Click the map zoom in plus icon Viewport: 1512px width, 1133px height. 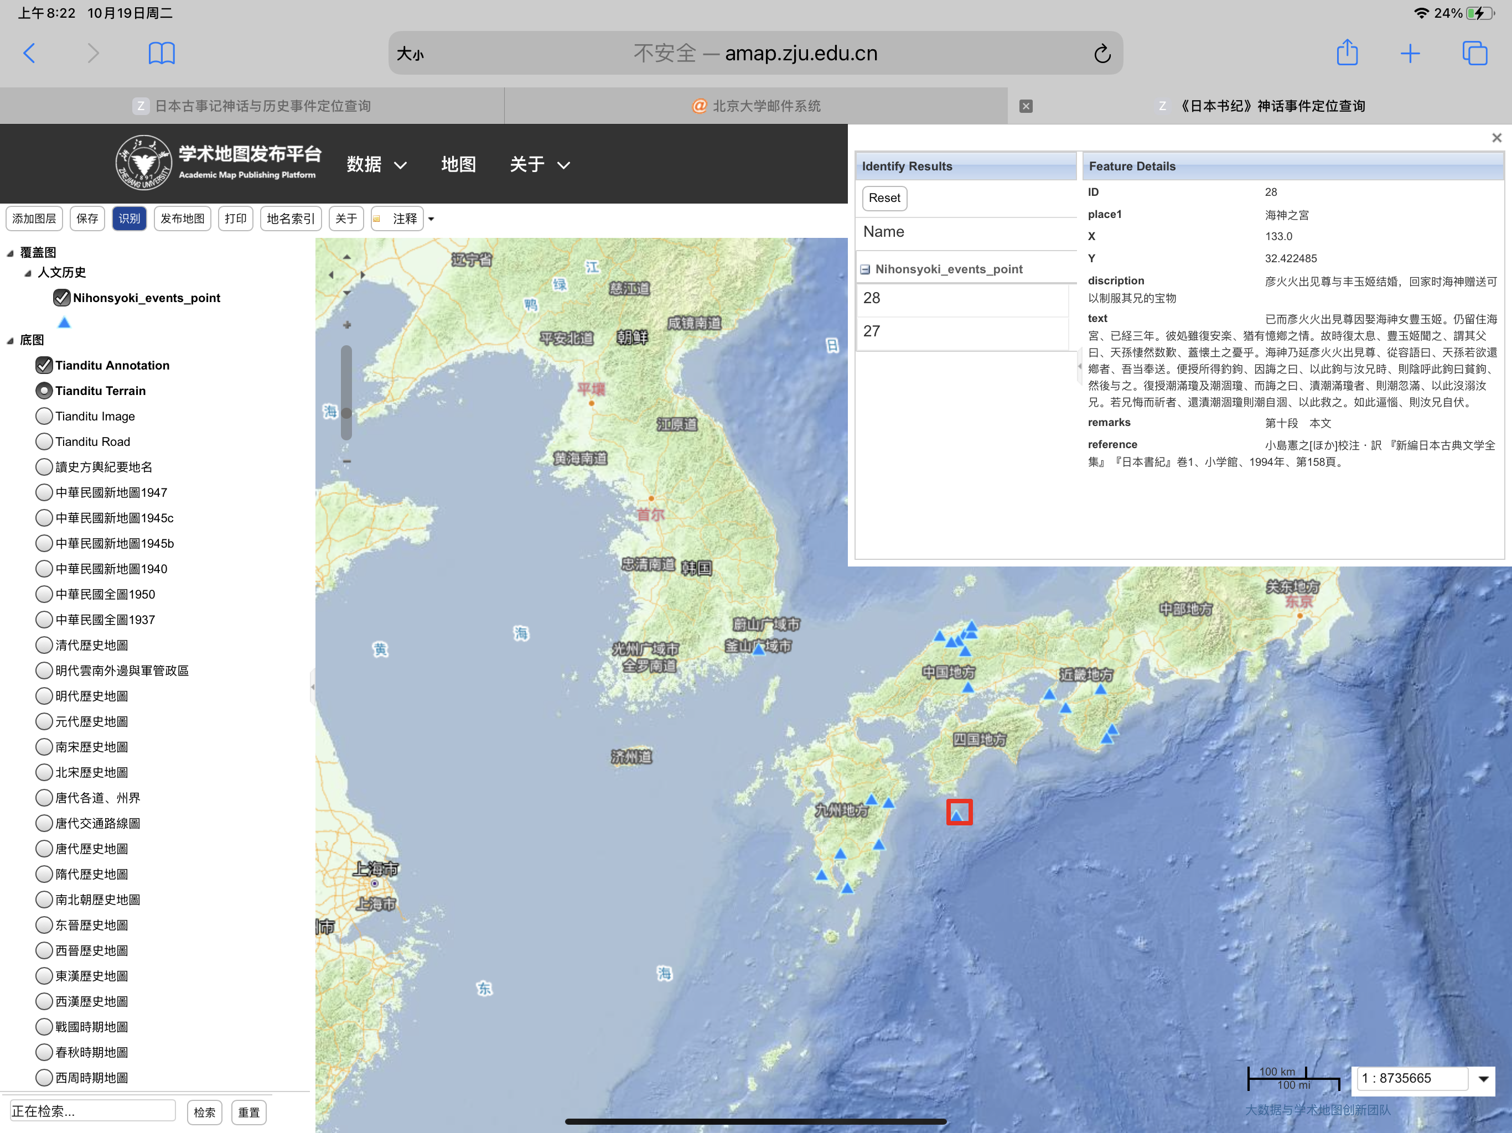347,325
